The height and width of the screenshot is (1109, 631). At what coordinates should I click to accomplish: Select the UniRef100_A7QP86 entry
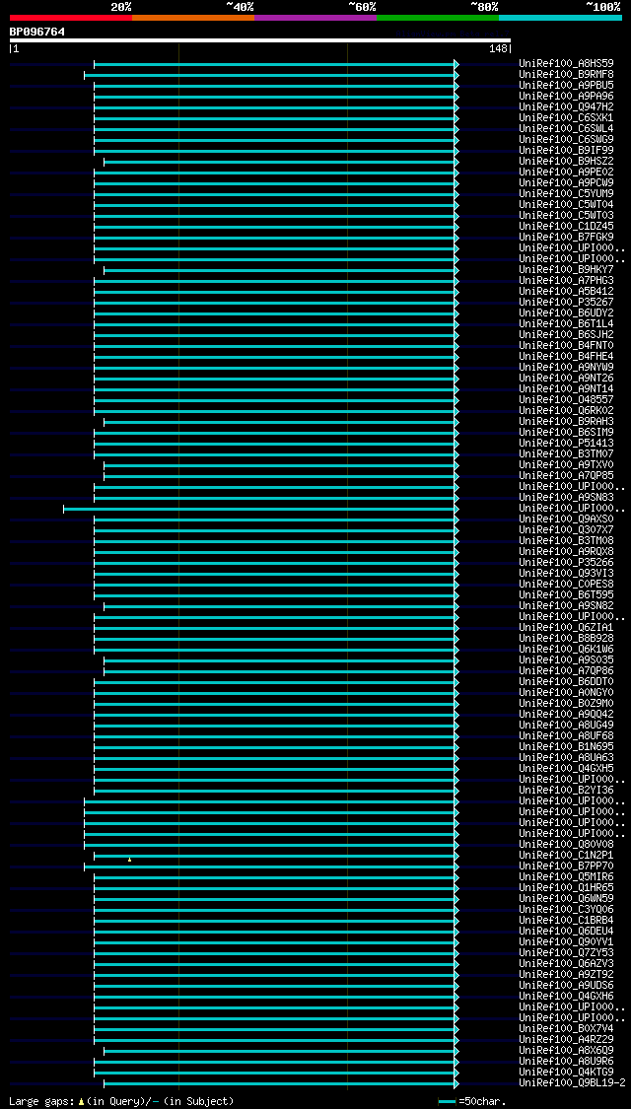pos(566,671)
